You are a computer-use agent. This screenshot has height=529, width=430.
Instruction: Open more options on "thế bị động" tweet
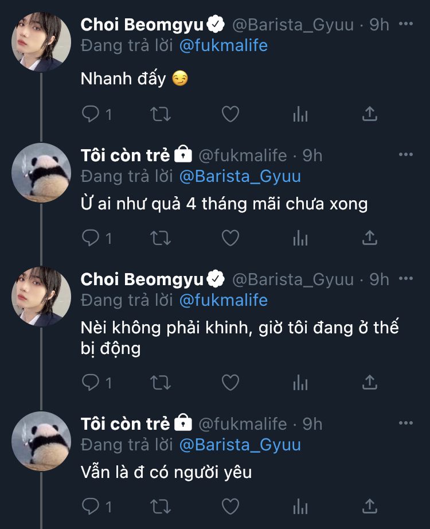405,279
